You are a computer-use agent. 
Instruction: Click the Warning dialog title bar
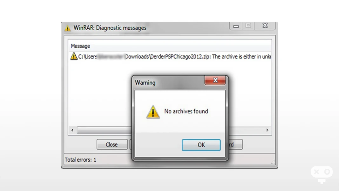click(169, 82)
